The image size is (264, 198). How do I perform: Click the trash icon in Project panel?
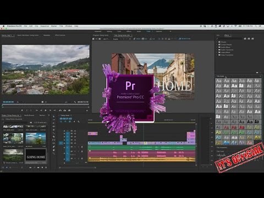(x=46, y=167)
